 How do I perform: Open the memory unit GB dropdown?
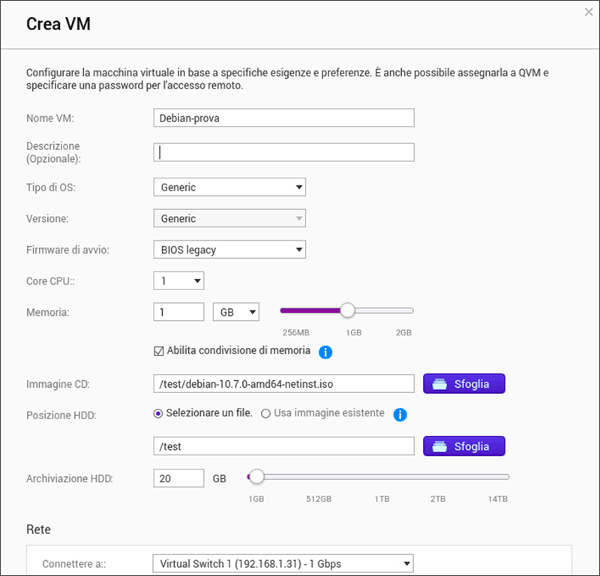[x=236, y=312]
